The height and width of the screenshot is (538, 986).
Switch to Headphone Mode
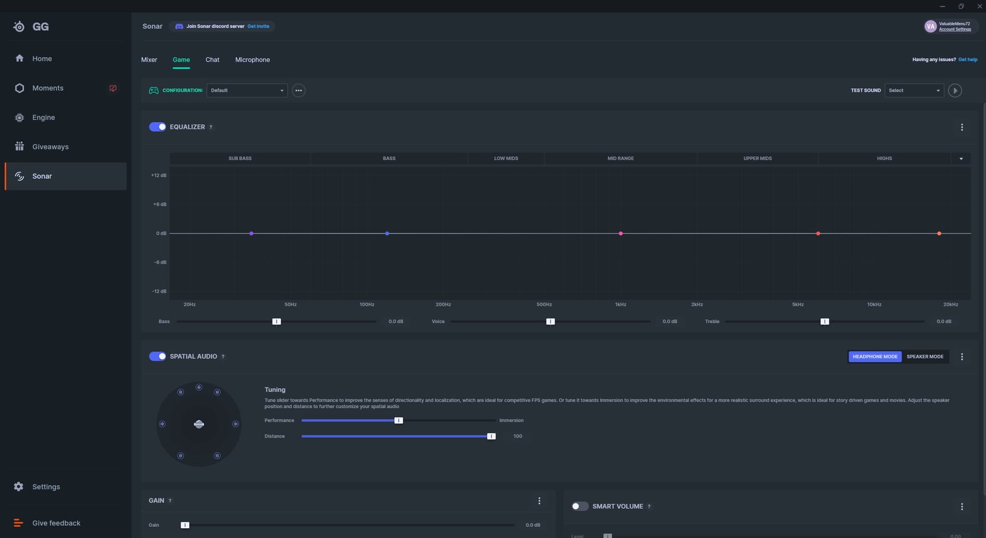(875, 357)
